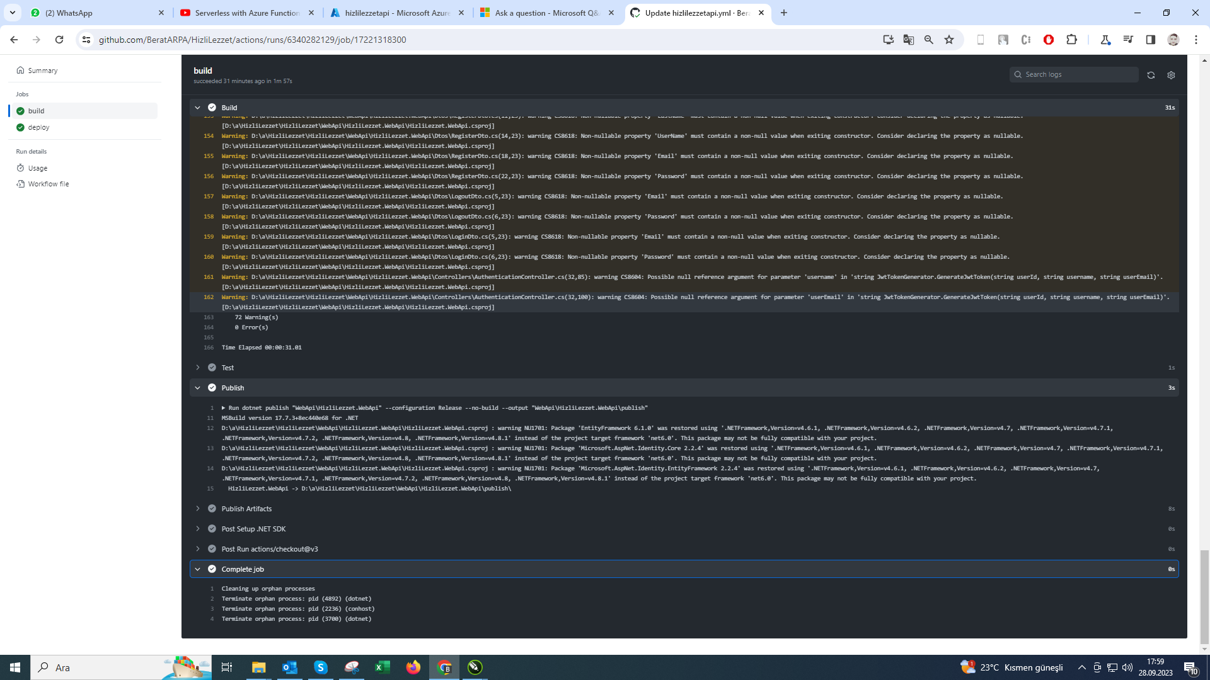The height and width of the screenshot is (680, 1210).
Task: Open log settings gear icon
Action: pyautogui.click(x=1171, y=75)
